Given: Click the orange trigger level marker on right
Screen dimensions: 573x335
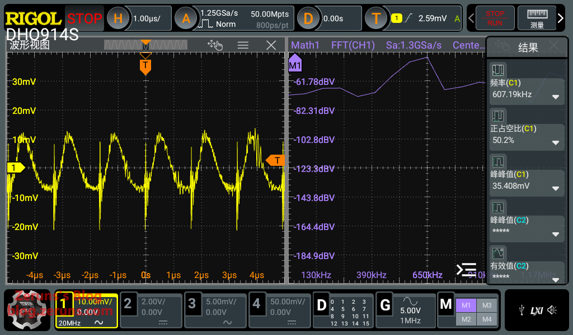Looking at the screenshot, I should pyautogui.click(x=275, y=161).
